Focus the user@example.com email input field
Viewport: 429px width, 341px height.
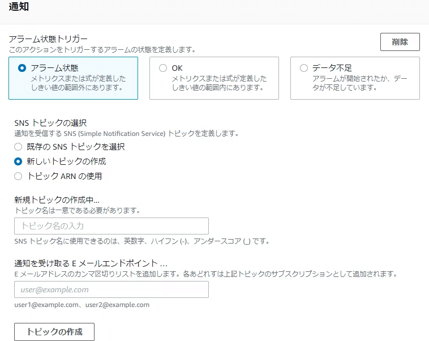pyautogui.click(x=111, y=289)
